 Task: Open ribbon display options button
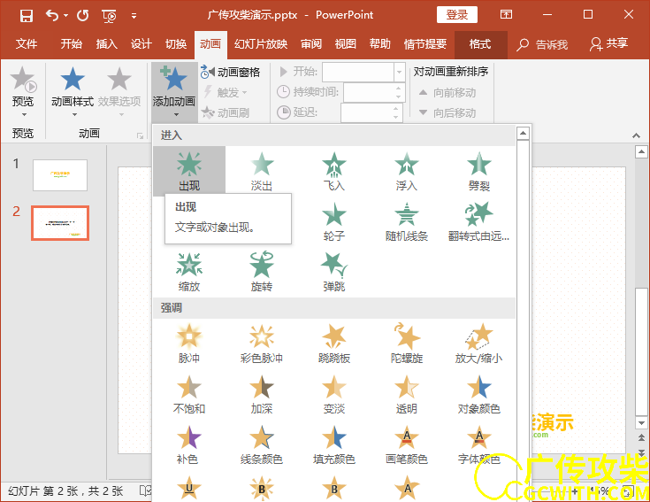pos(506,15)
